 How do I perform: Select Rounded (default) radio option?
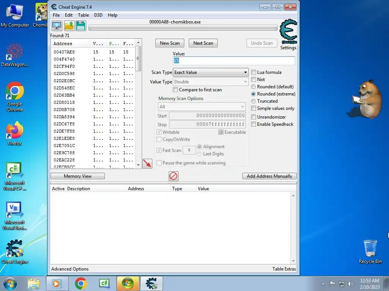(x=253, y=87)
